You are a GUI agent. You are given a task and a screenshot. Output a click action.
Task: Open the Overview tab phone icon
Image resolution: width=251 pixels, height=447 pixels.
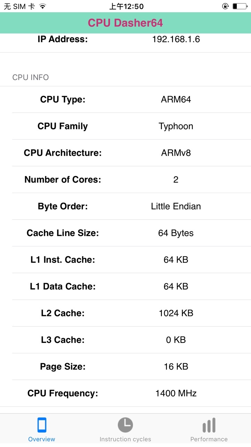tap(42, 425)
